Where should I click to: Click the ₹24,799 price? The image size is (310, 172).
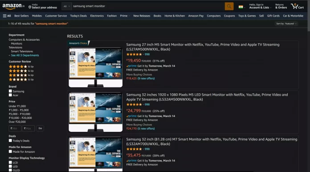click(x=134, y=111)
